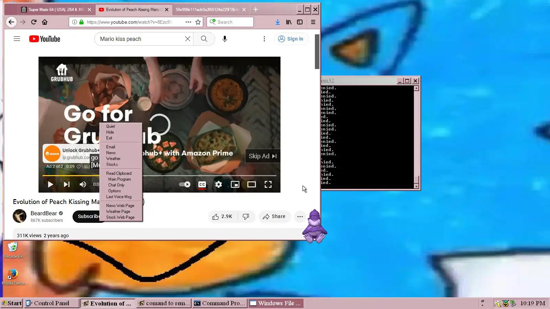550x309 pixels.
Task: Like the video with thumbs up
Action: click(223, 217)
